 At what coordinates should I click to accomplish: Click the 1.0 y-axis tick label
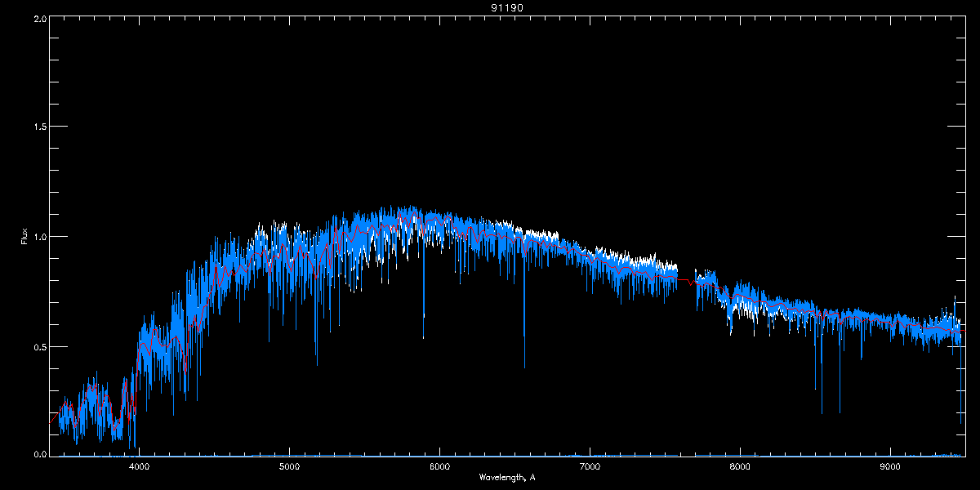coord(38,237)
